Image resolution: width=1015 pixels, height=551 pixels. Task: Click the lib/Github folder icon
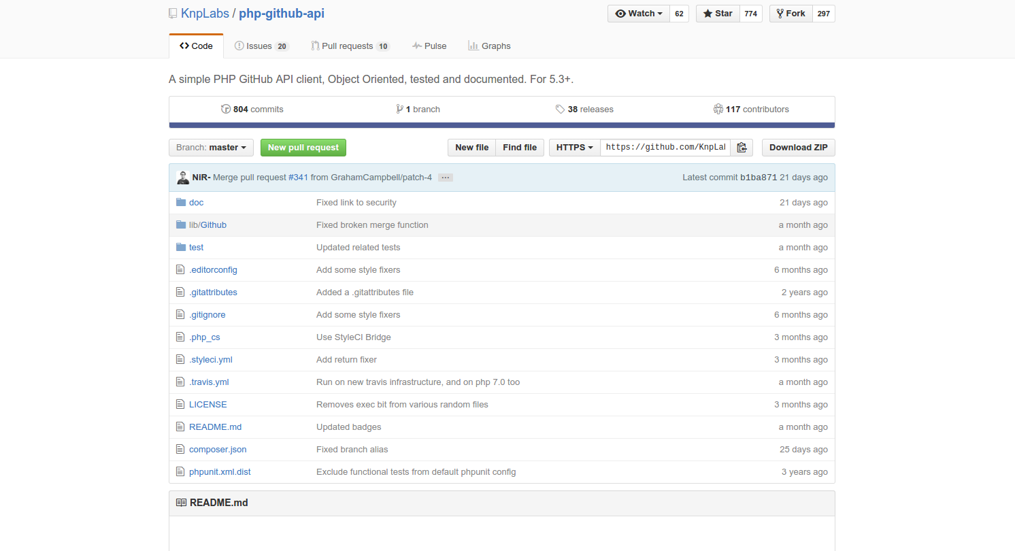[181, 224]
